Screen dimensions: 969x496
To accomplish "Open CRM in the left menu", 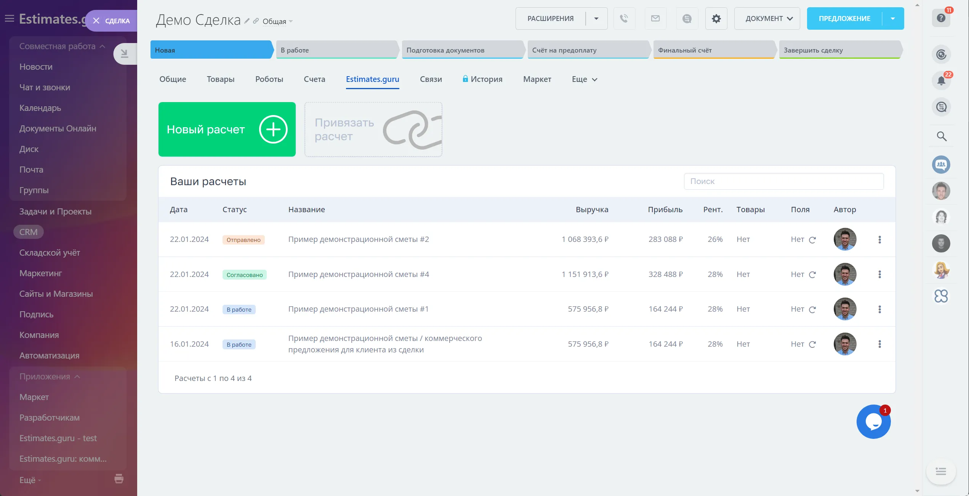I will coord(29,232).
